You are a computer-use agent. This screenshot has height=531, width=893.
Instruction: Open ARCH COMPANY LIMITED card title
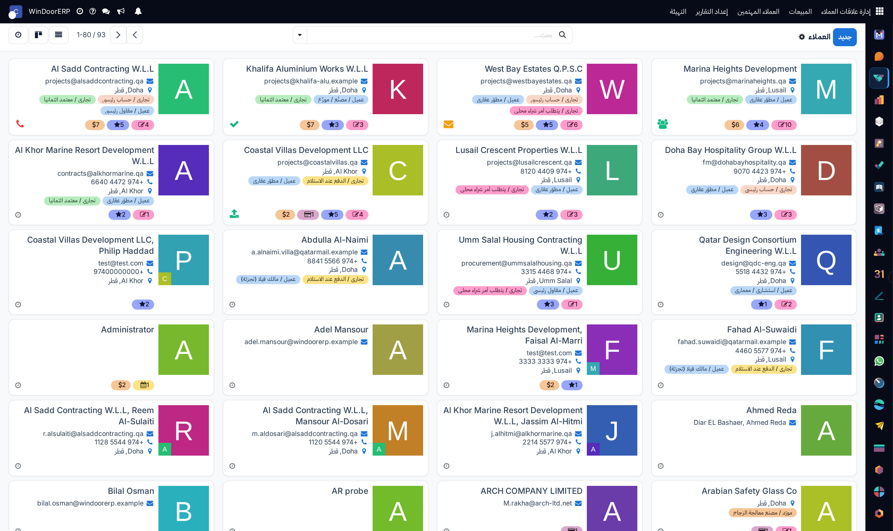(531, 491)
